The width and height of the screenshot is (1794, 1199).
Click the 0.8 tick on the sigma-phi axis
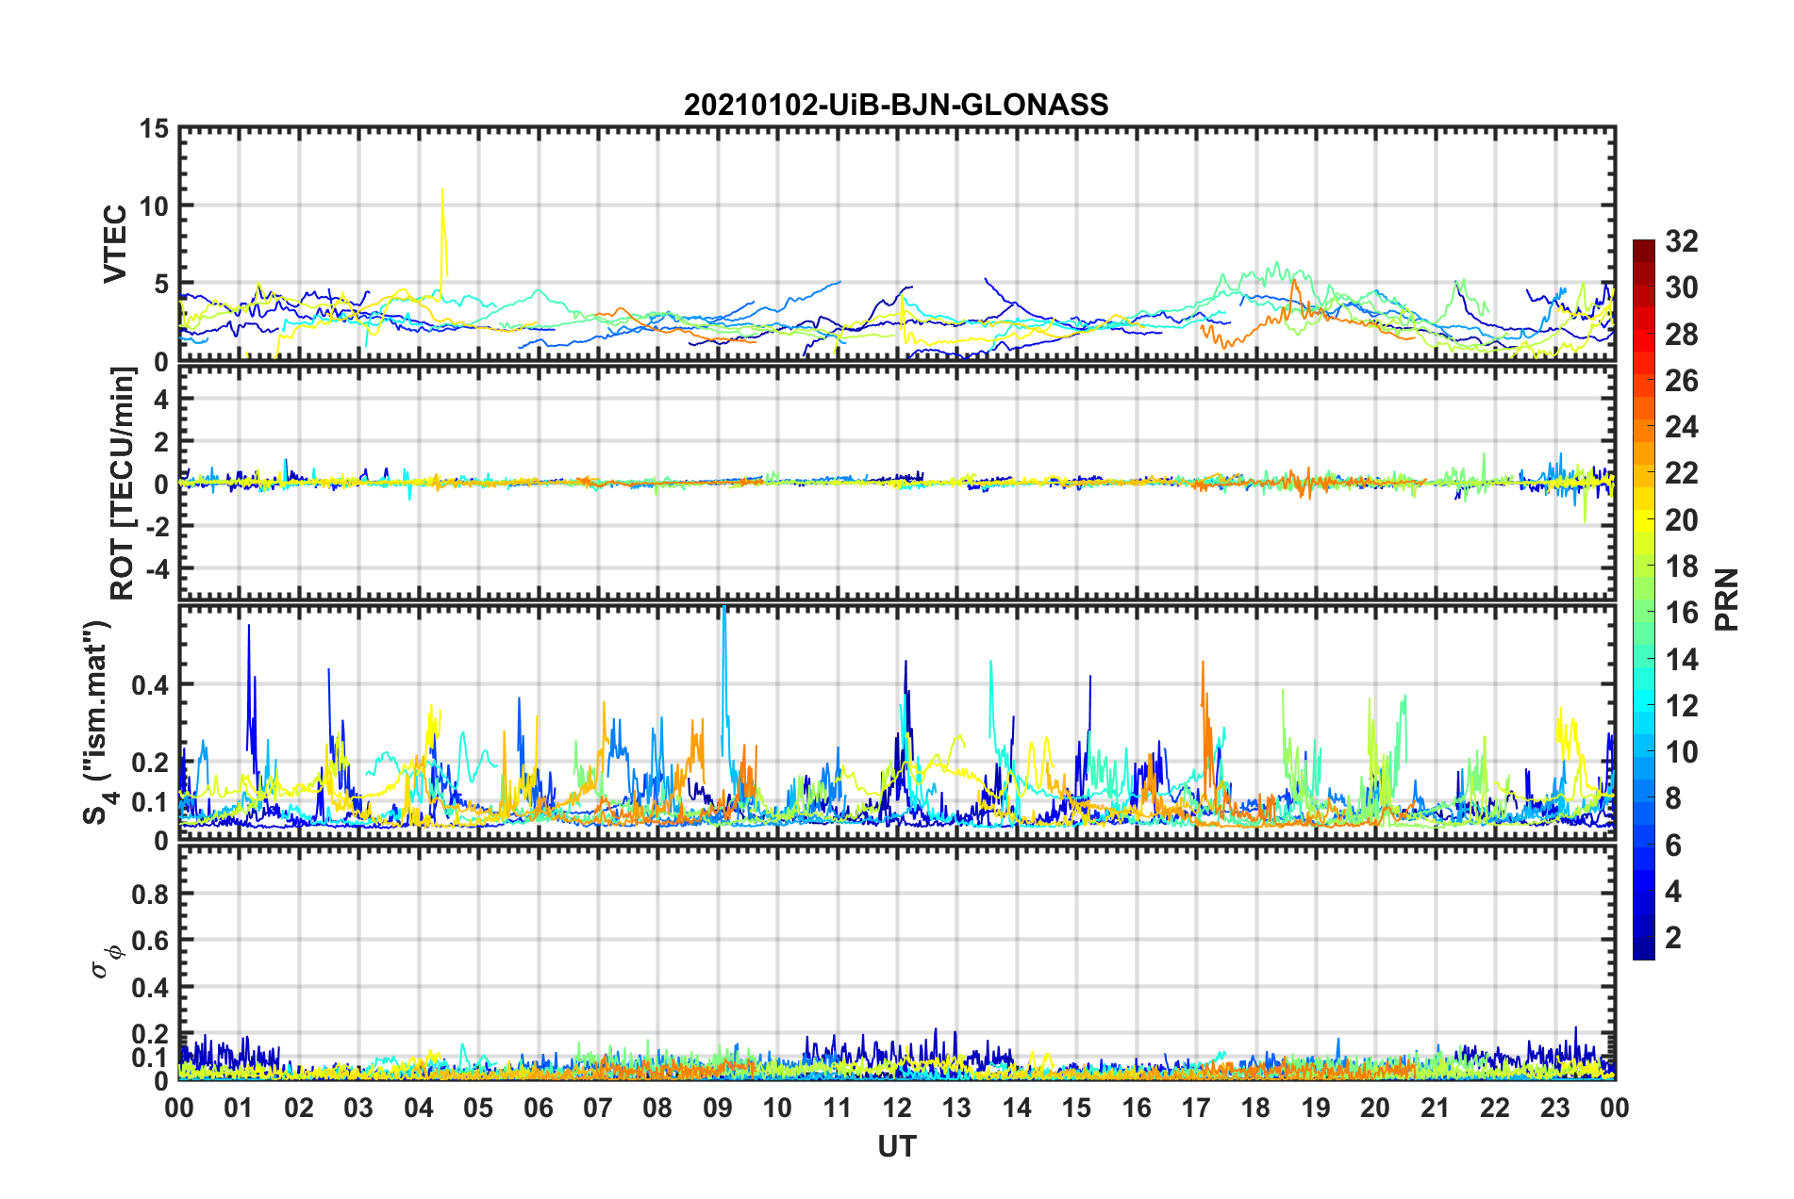(x=149, y=894)
